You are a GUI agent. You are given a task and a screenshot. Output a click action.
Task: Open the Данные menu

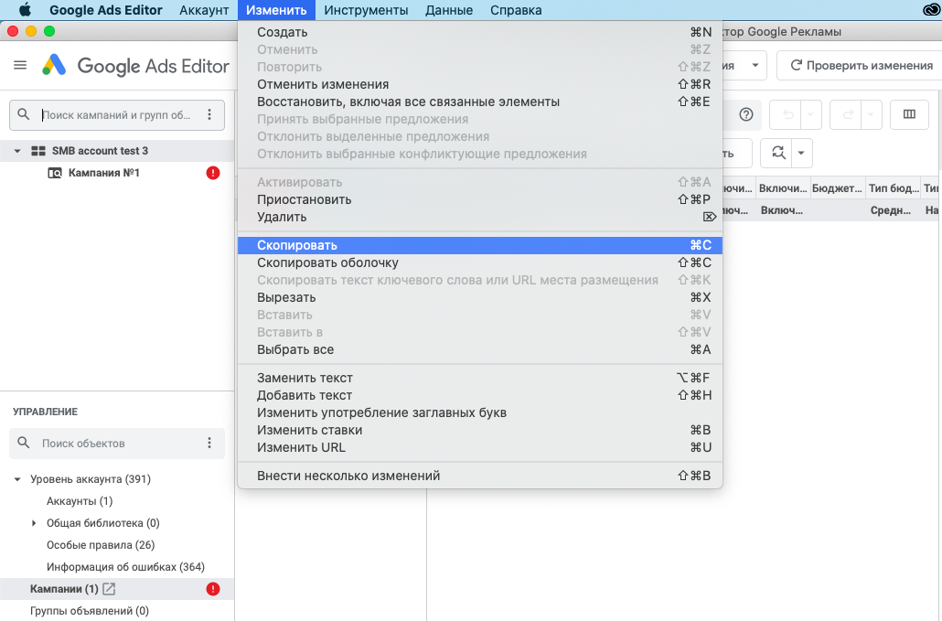click(449, 10)
